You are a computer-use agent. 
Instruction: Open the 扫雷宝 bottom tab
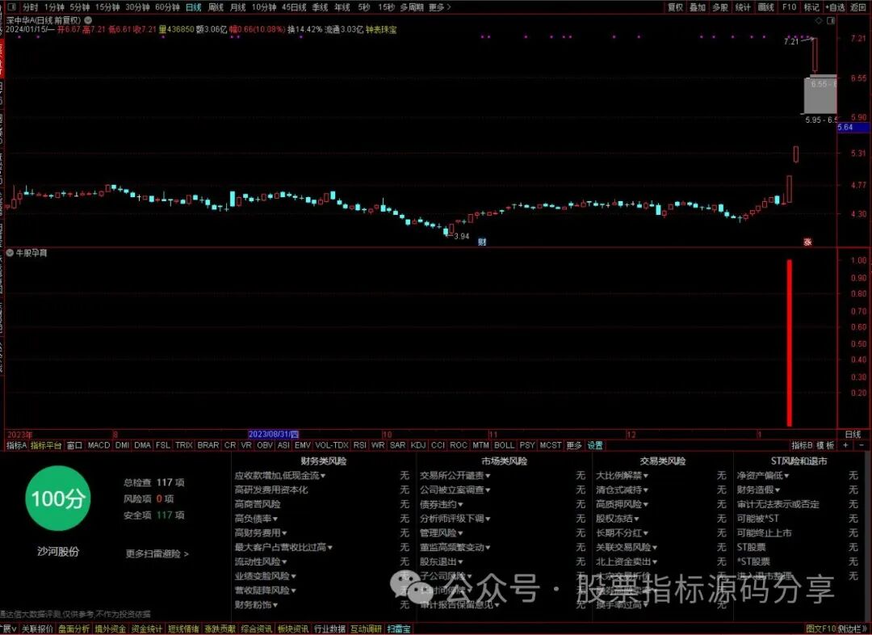point(400,629)
